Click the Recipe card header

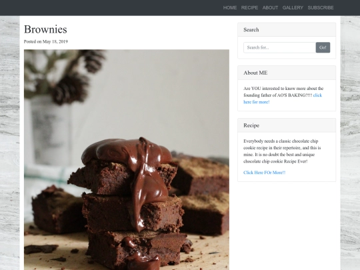coord(287,125)
